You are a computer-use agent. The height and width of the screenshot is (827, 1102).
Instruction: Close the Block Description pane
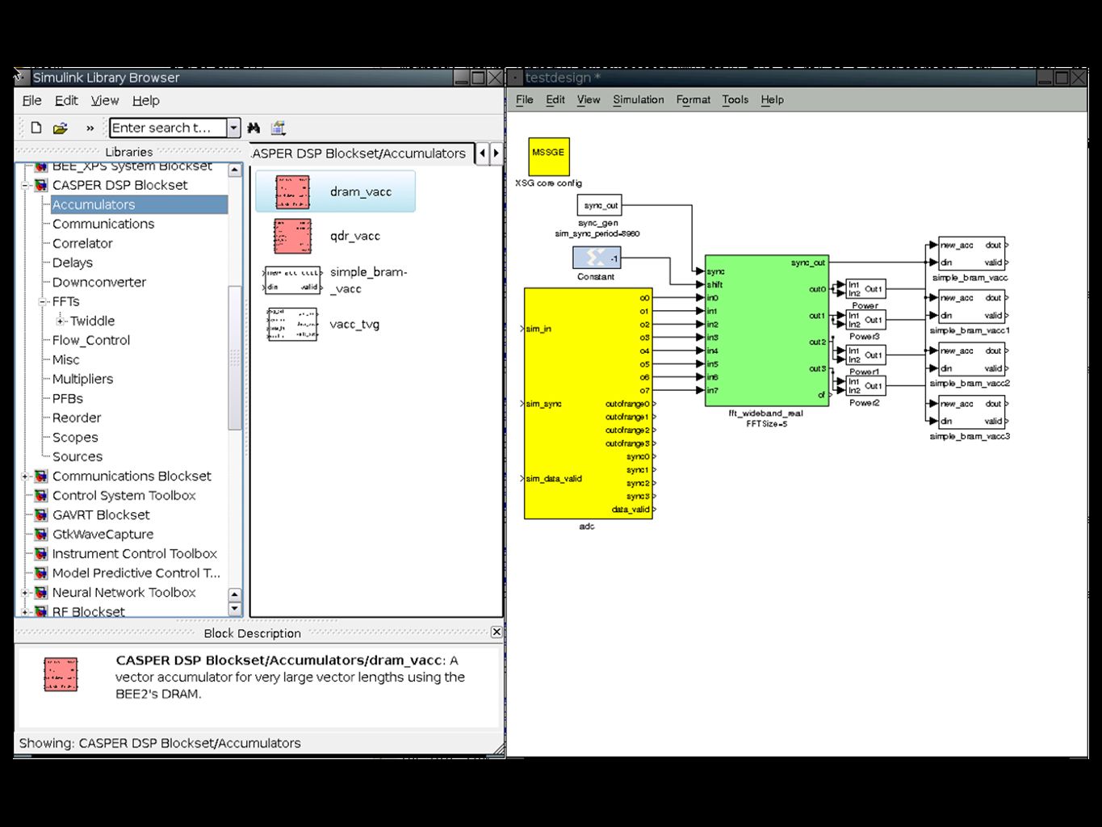[497, 632]
